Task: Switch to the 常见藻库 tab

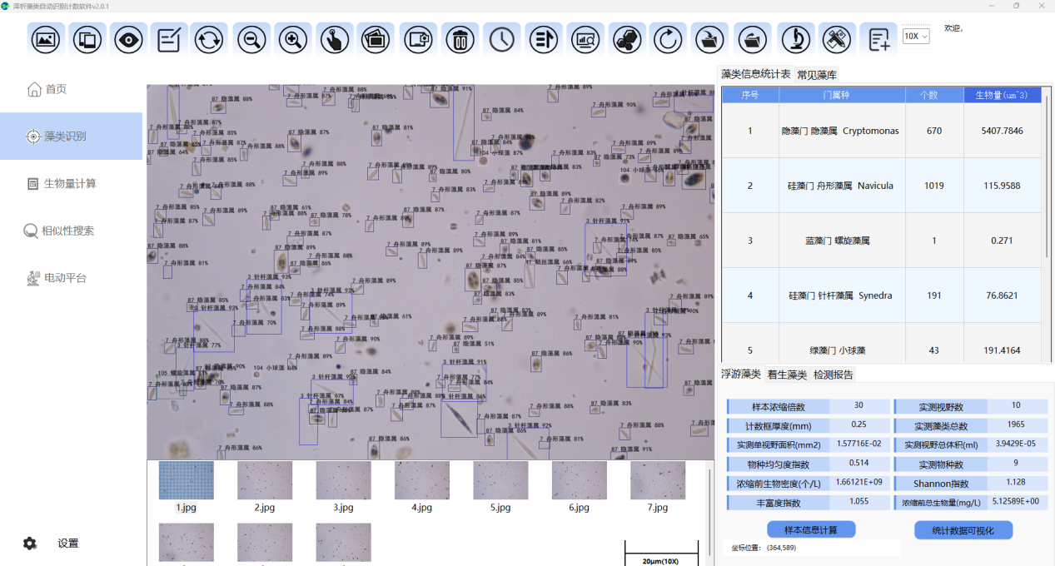Action: tap(817, 75)
